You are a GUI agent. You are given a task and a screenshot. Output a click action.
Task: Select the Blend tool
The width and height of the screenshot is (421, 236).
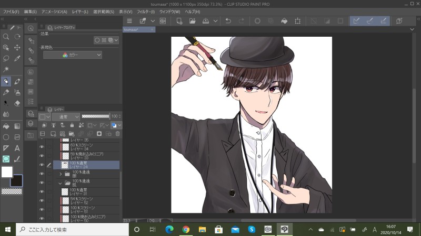pos(6,114)
